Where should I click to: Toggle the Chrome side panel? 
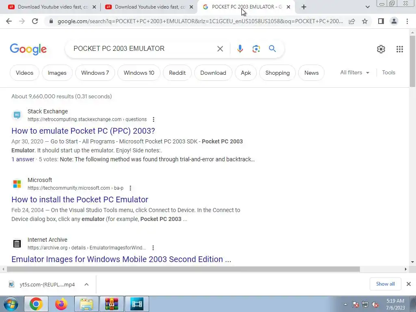point(381,21)
